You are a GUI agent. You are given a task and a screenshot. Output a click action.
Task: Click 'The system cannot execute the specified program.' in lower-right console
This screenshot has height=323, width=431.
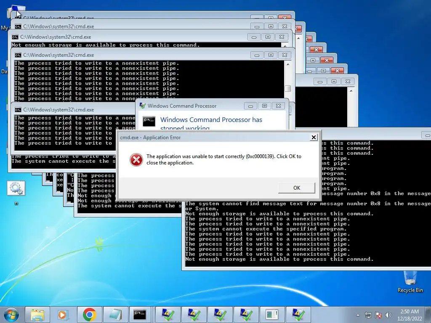tap(266, 229)
